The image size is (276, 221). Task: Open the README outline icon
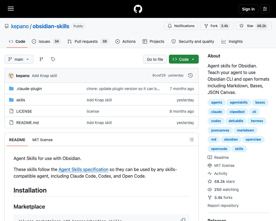pyautogui.click(x=192, y=140)
